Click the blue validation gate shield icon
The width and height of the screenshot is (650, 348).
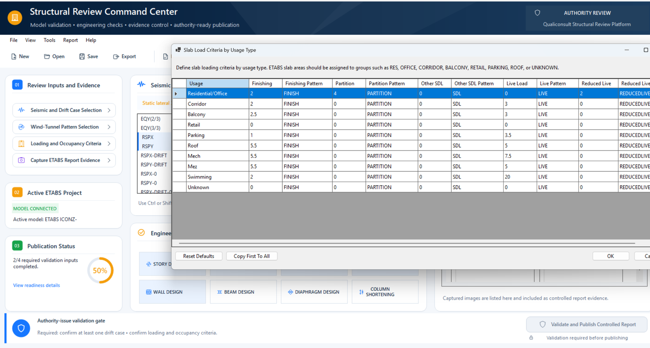click(21, 328)
